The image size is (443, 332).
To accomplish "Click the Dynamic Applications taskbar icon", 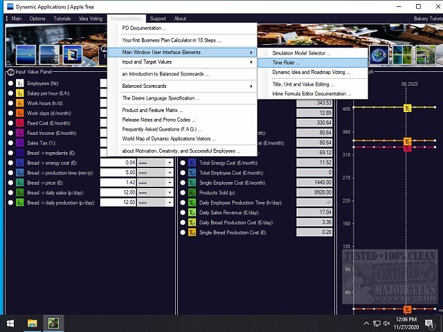I will pyautogui.click(x=53, y=323).
